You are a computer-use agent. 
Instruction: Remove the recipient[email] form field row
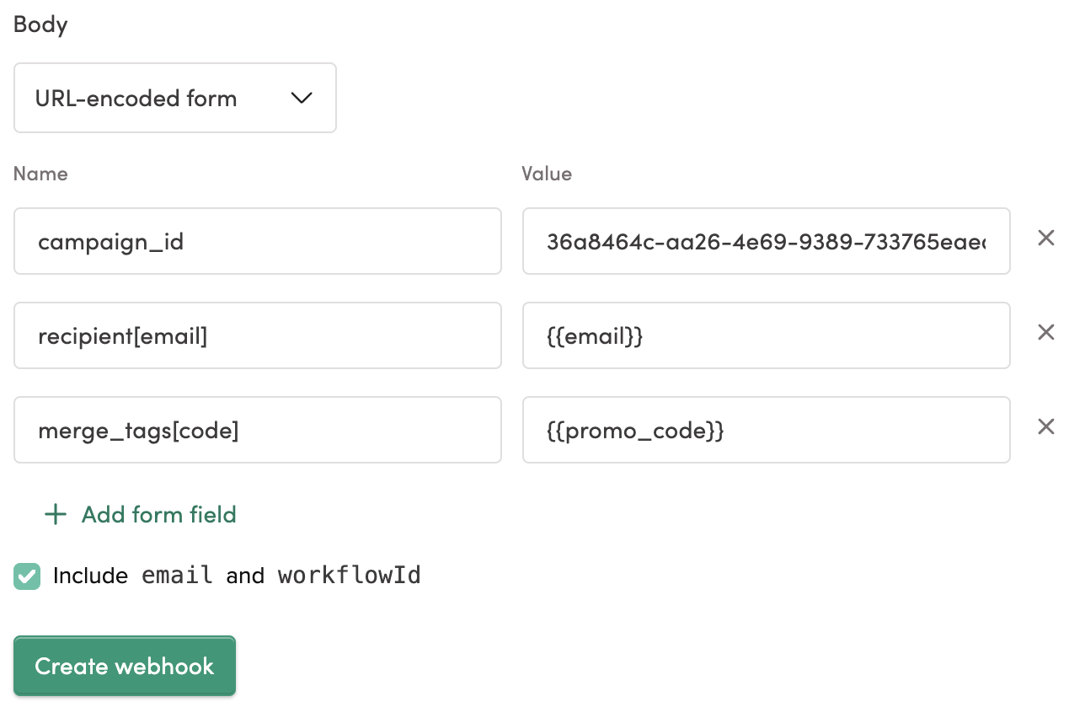(1045, 333)
